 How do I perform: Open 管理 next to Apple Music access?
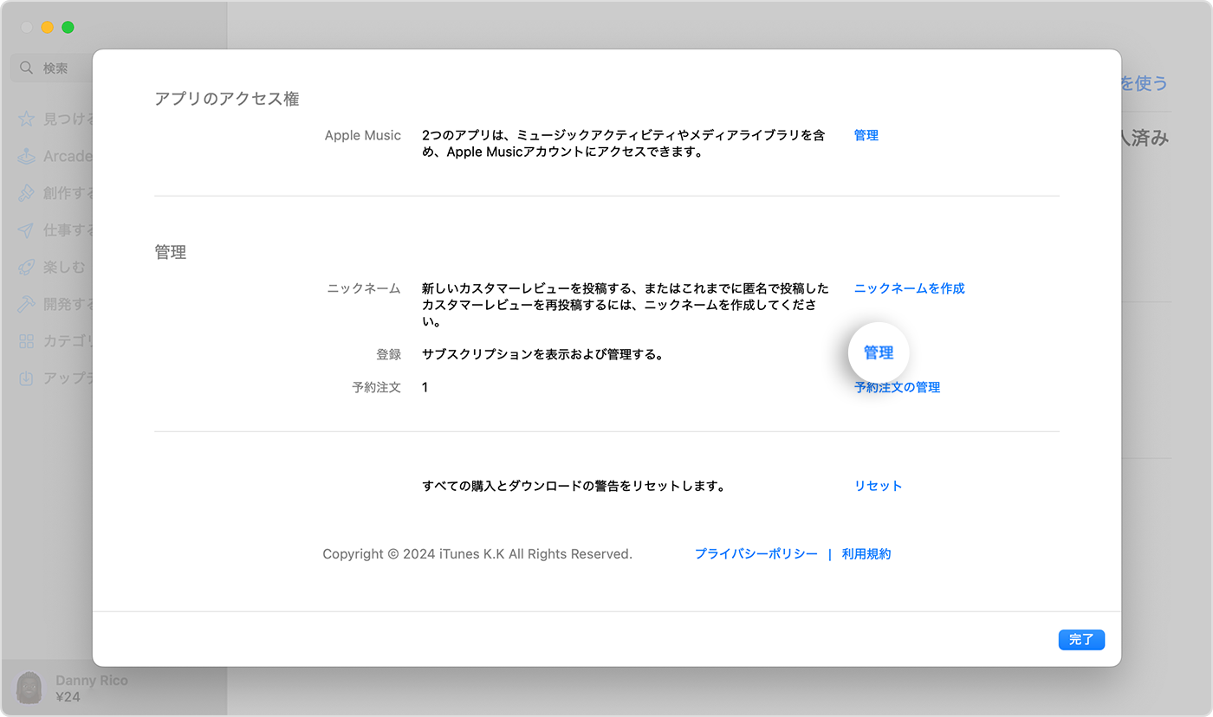(866, 134)
